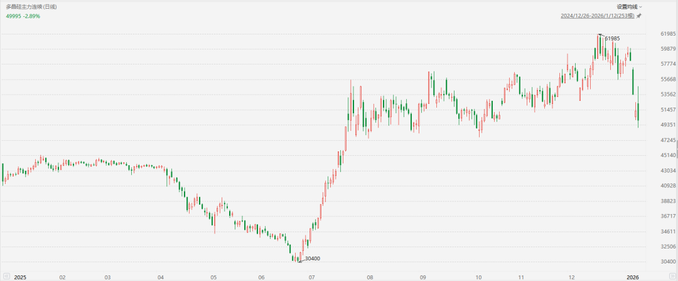
Task: Click the 多晶硅主力连续(日线) chart title
Action: pos(31,6)
